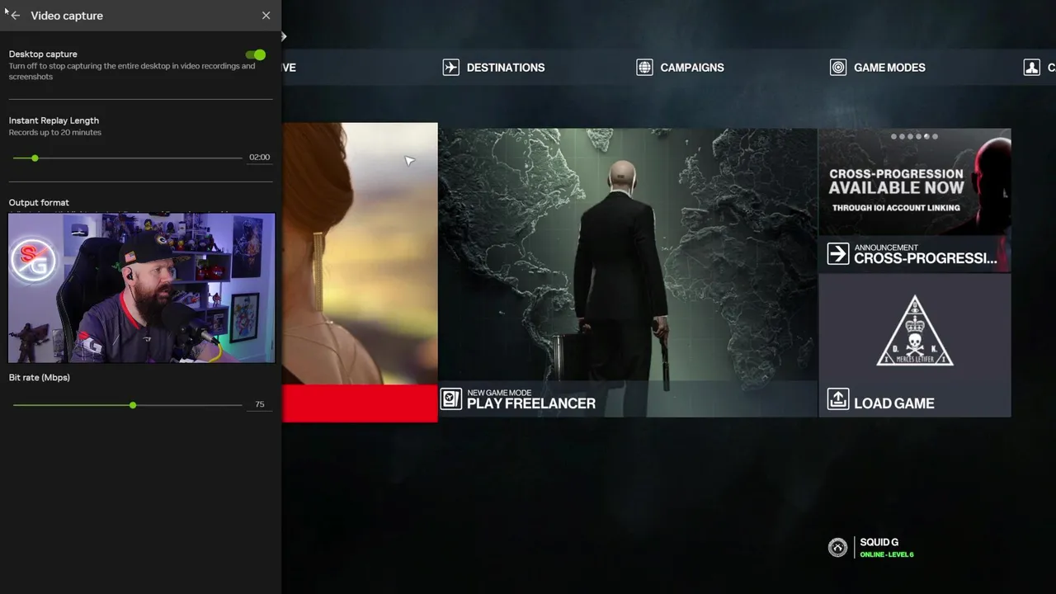Open the Game Modes menu tab
The width and height of the screenshot is (1056, 594).
point(877,68)
